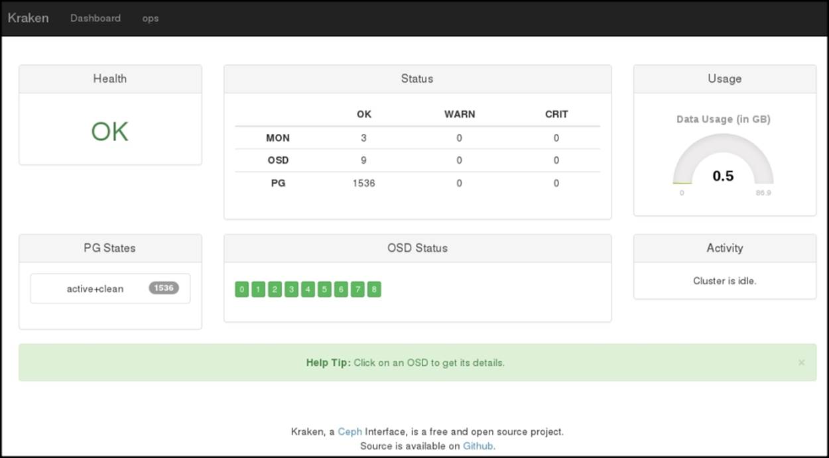The width and height of the screenshot is (829, 458).
Task: Open the Dashboard nav item
Action: click(96, 18)
